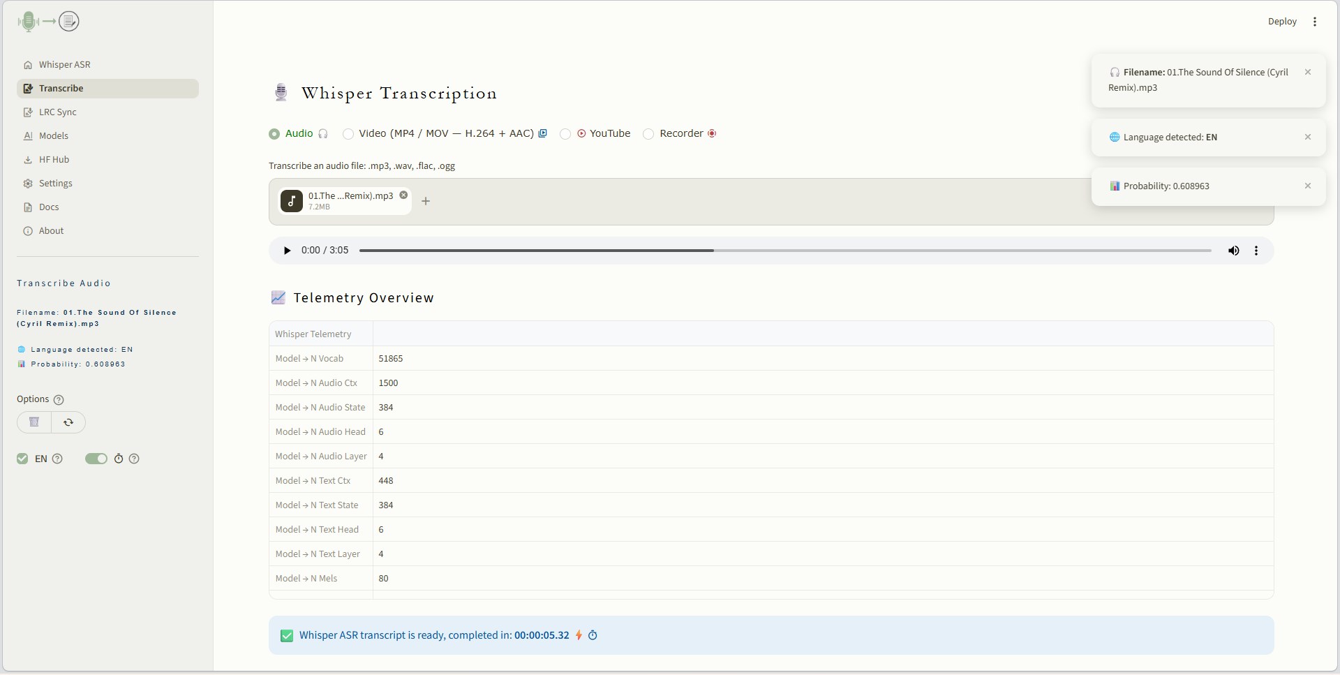Open the About page
This screenshot has width=1340, height=675.
click(107, 230)
